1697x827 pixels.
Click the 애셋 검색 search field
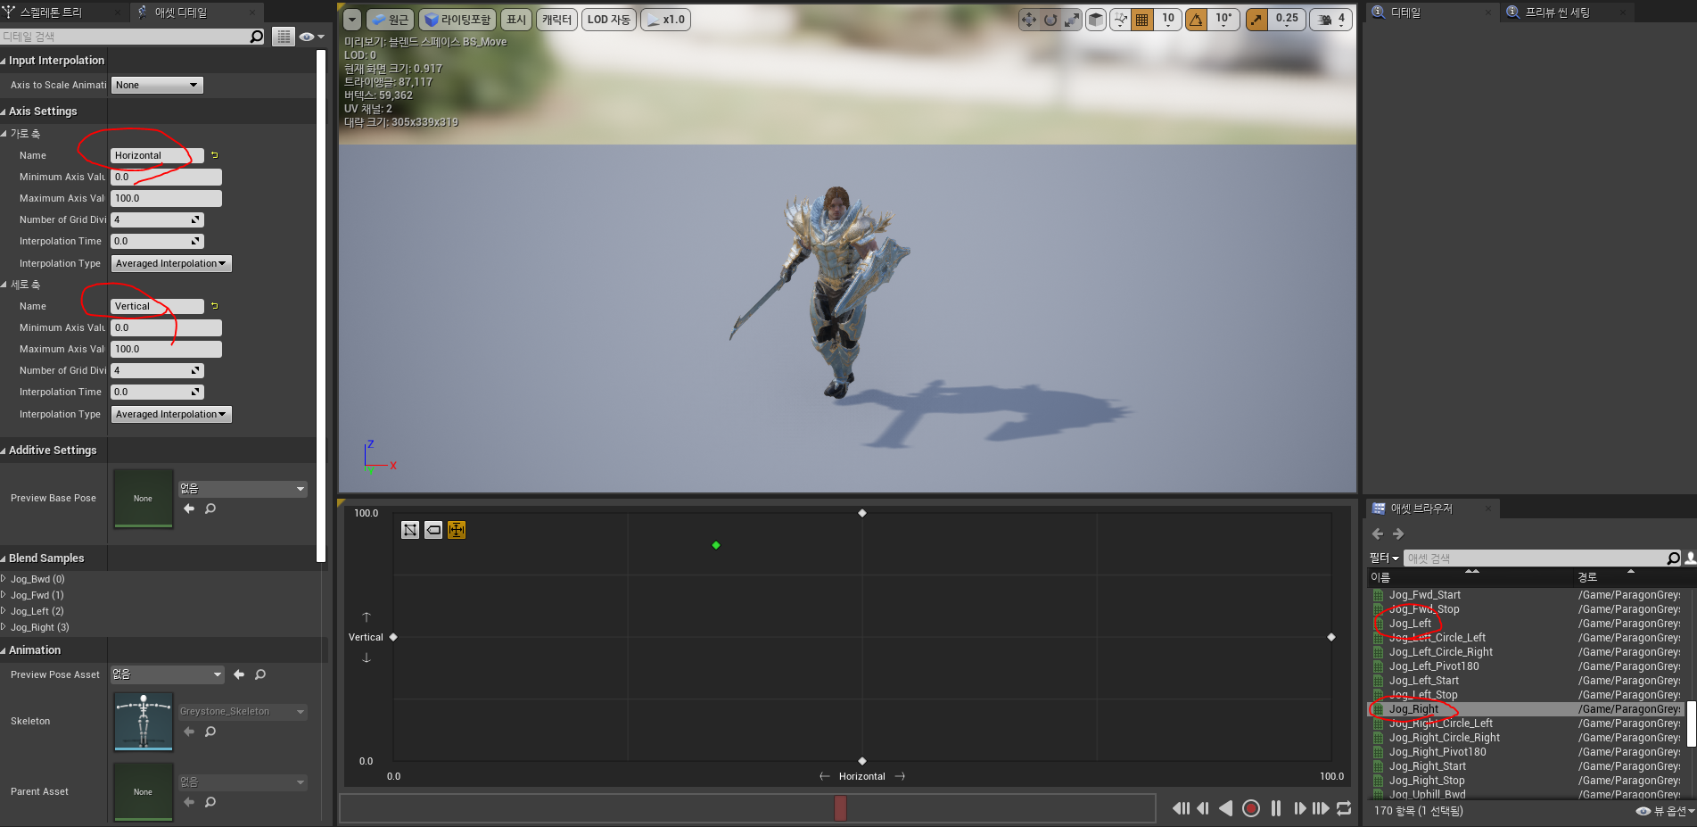[x=1543, y=558]
